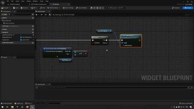Open the Diff dropdown
This screenshot has width=194, height=109.
point(34,8)
